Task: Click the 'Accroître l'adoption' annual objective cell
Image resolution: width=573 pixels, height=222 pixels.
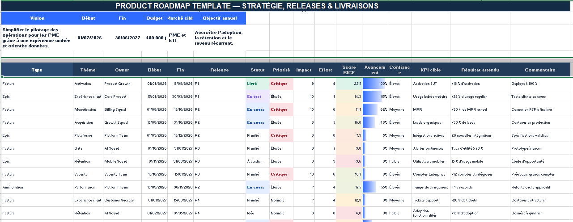Action: (220, 38)
